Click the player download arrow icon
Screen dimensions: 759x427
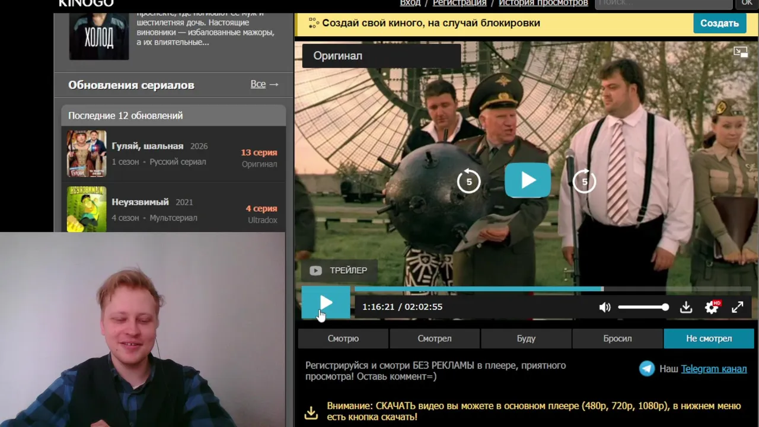point(686,307)
